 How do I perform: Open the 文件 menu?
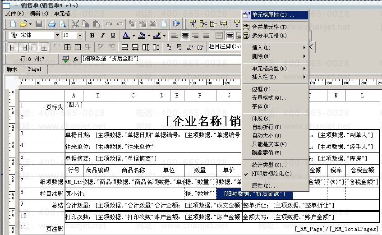tap(14, 14)
